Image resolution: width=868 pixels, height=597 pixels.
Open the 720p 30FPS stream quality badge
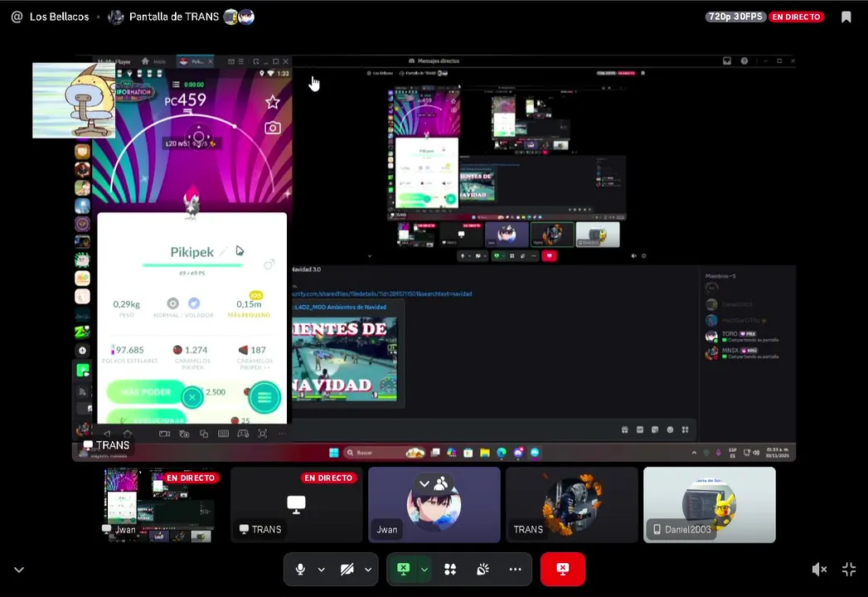(x=735, y=17)
